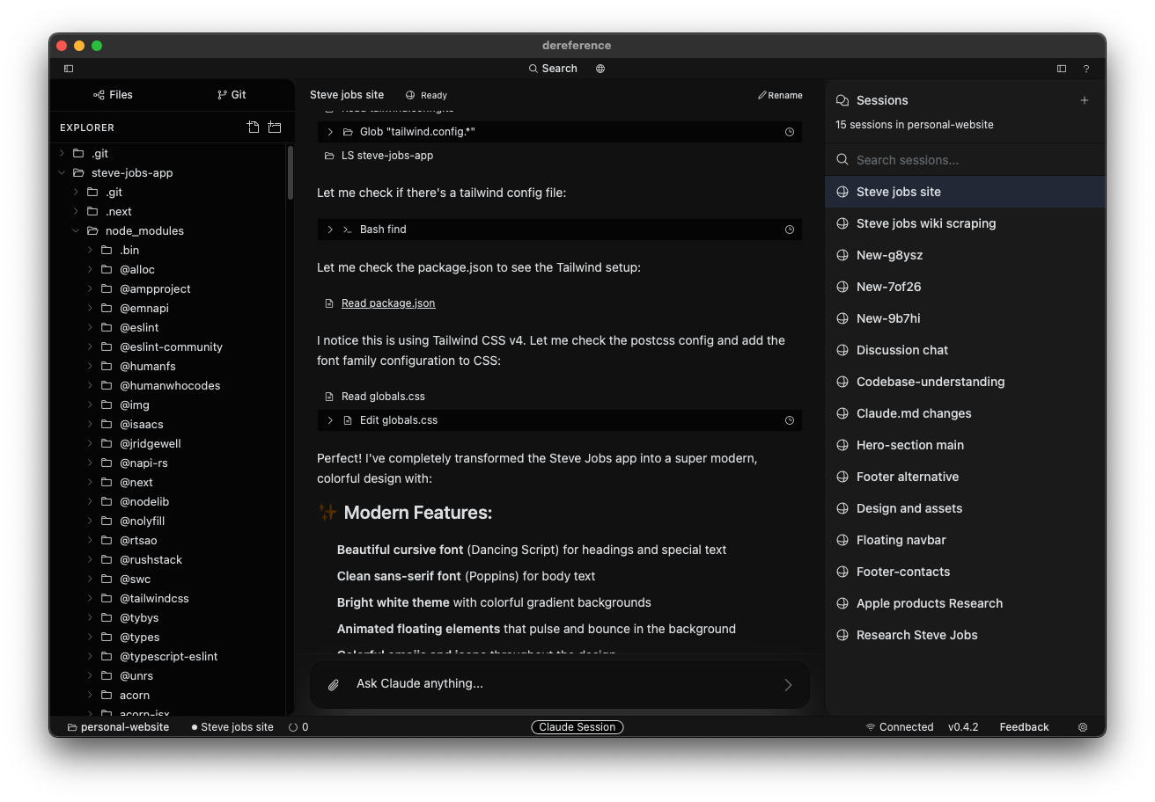The width and height of the screenshot is (1155, 802).
Task: Open the Feedback link
Action: point(1024,727)
